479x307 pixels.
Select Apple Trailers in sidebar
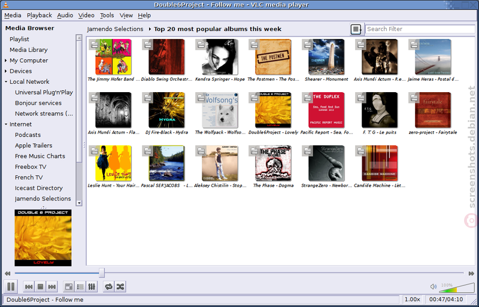click(x=34, y=145)
